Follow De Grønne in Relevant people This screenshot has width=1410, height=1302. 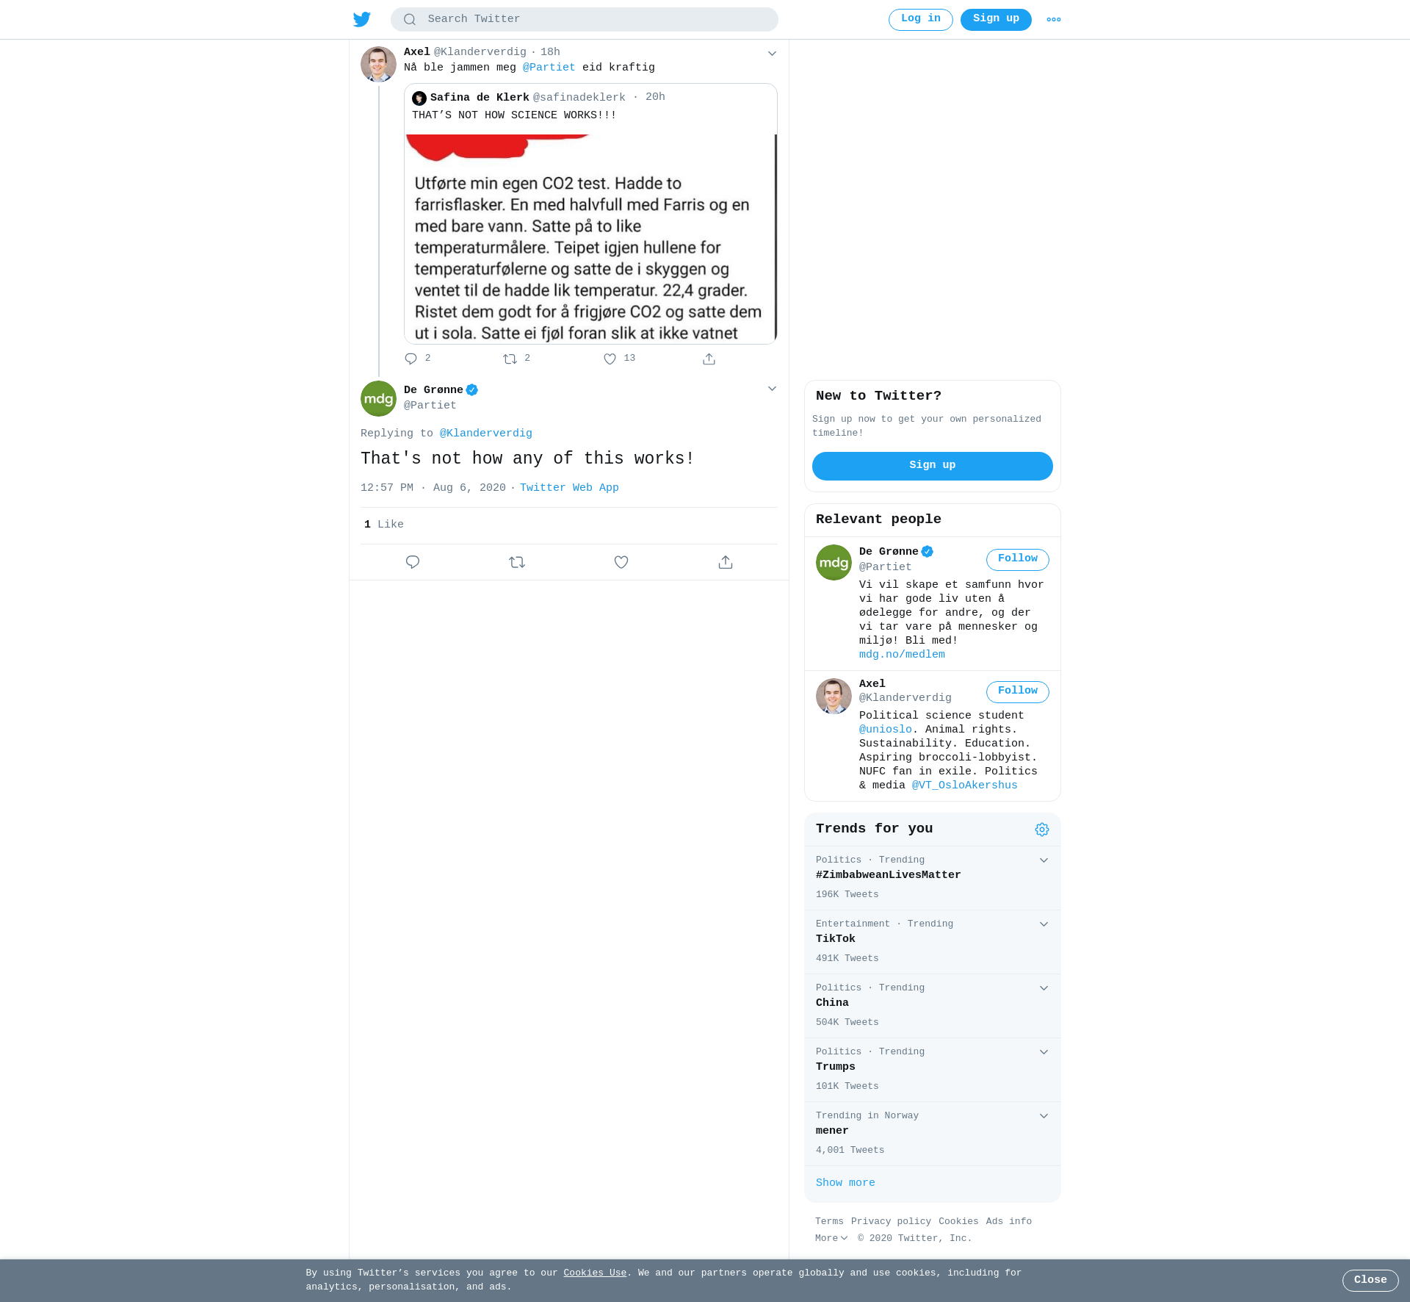click(x=1017, y=559)
